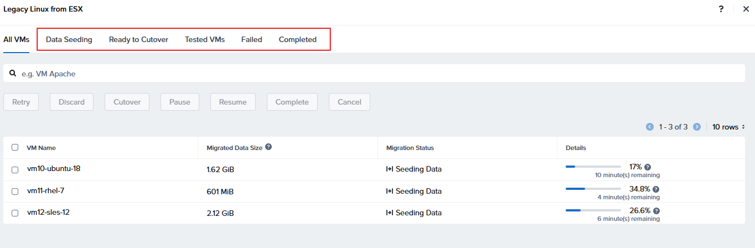Click info icon beside 34.8% progress

[x=656, y=189]
